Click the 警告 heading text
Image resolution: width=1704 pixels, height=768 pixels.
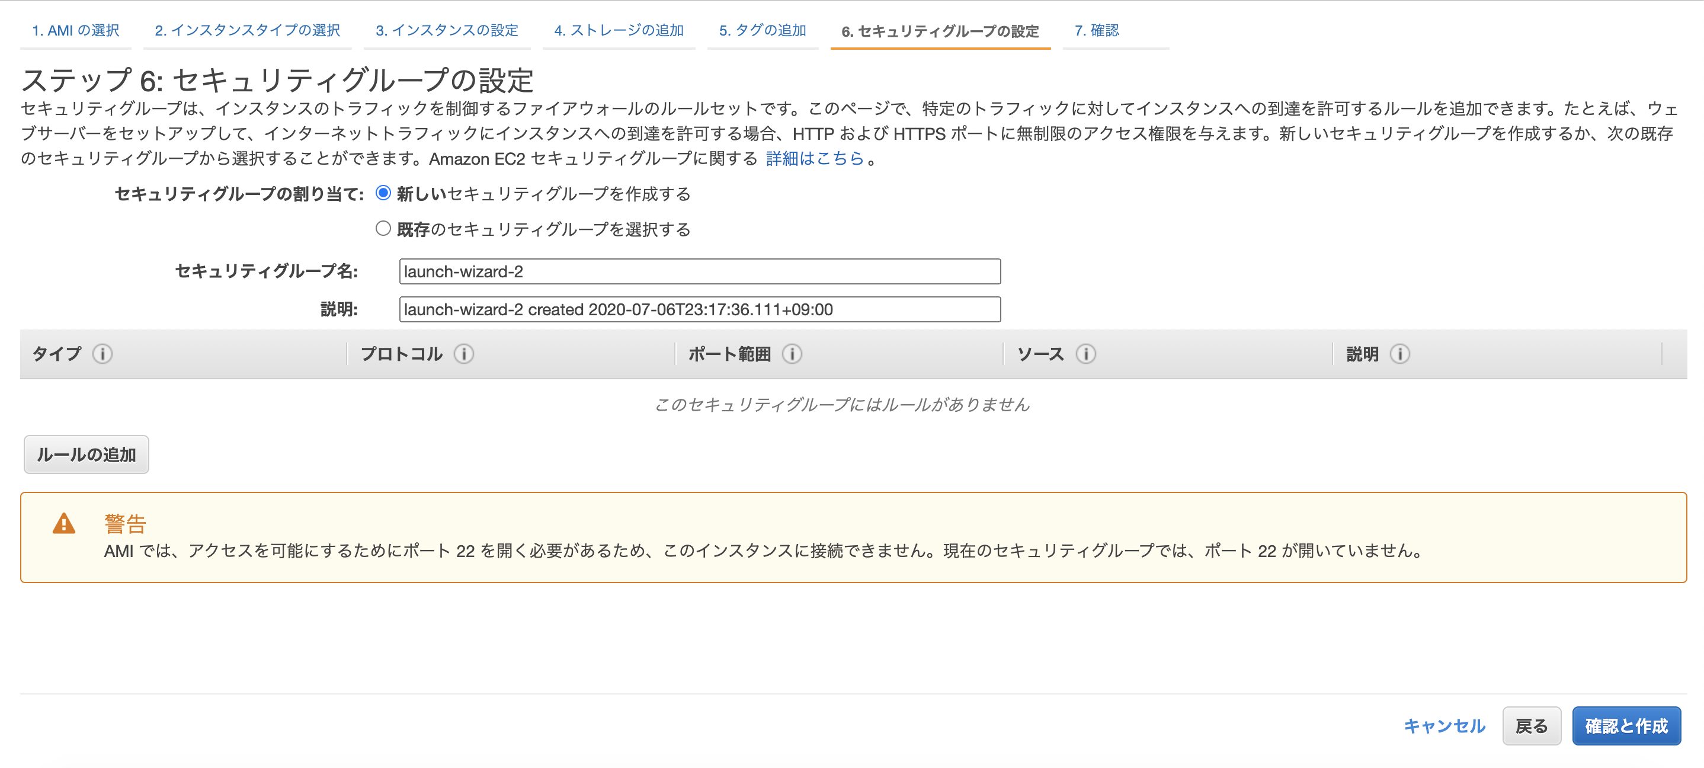tap(125, 523)
